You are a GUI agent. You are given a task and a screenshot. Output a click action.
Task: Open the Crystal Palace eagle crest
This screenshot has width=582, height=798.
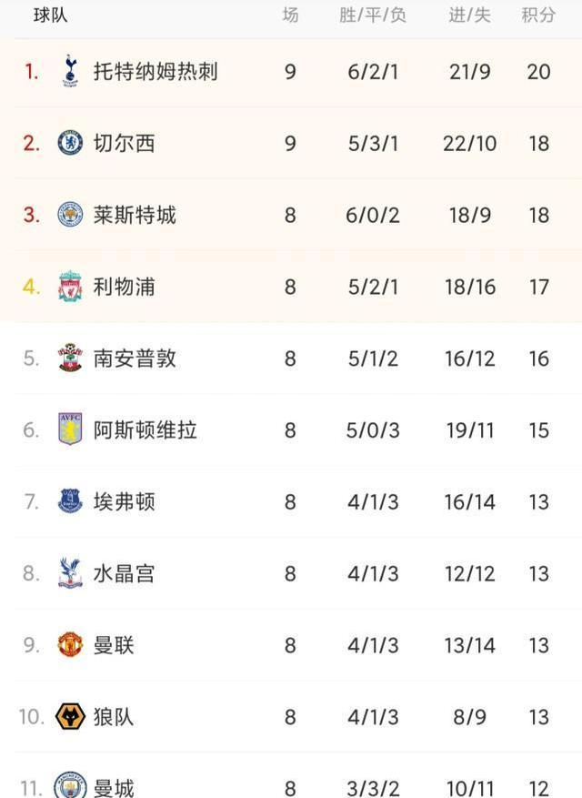70,573
